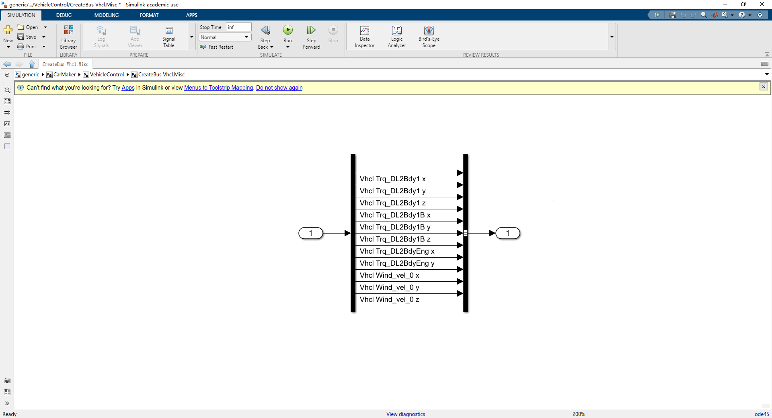Select the Annotation tool
The height and width of the screenshot is (418, 772).
tap(7, 124)
